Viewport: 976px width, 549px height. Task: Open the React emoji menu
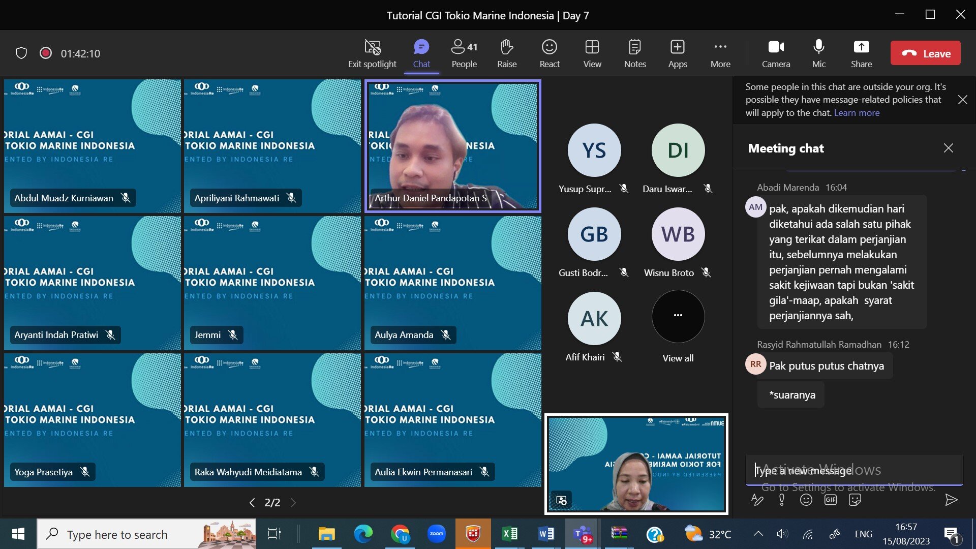point(550,53)
